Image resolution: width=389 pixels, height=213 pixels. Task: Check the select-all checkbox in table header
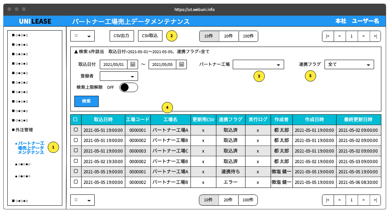tap(75, 119)
